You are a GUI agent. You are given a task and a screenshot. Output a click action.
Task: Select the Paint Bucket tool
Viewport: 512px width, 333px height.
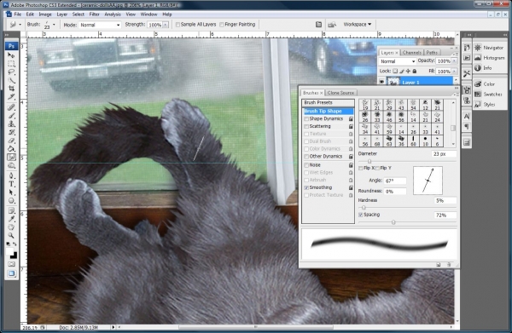point(11,149)
